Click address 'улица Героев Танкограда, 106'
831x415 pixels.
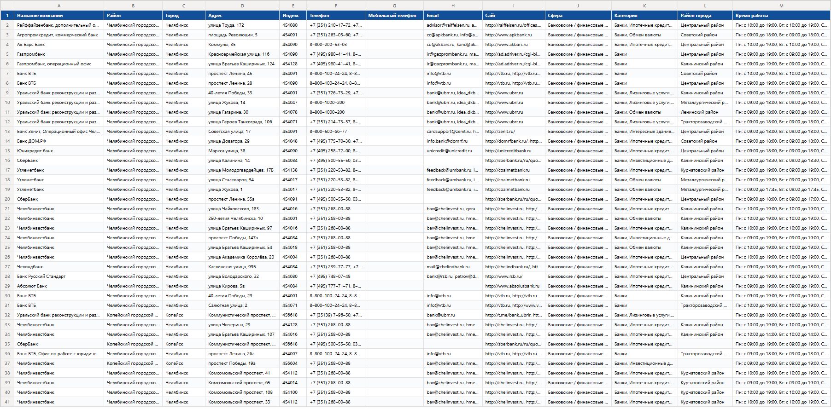[x=242, y=122]
